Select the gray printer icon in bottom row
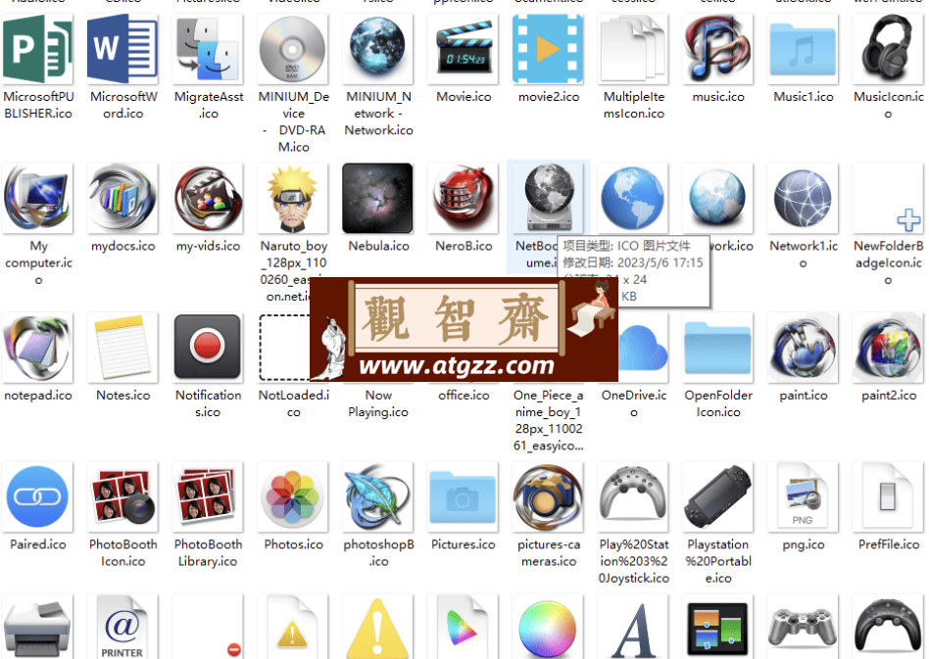 [x=38, y=628]
